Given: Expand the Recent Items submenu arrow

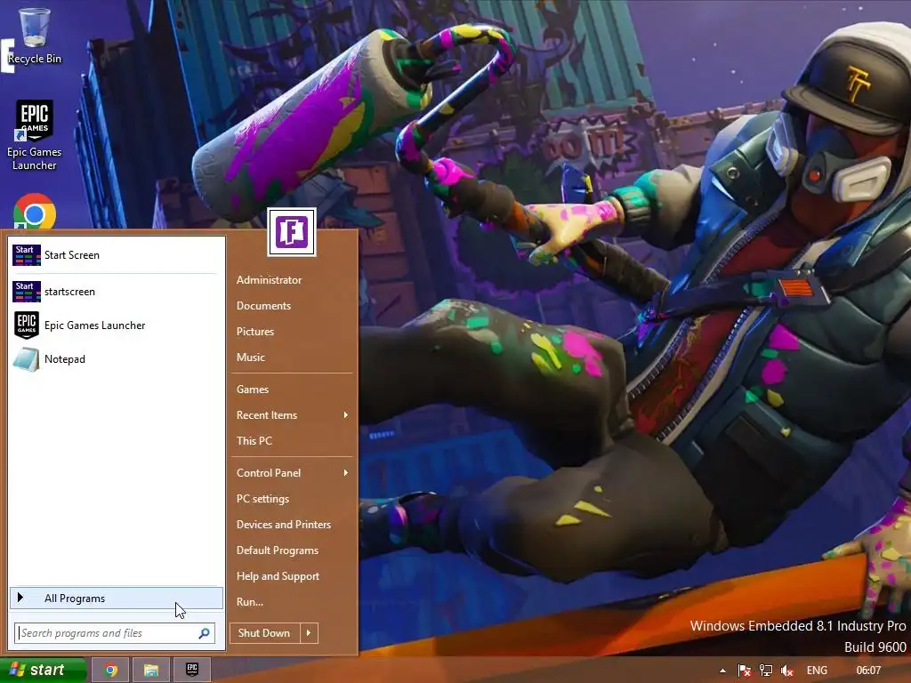Looking at the screenshot, I should [x=346, y=414].
